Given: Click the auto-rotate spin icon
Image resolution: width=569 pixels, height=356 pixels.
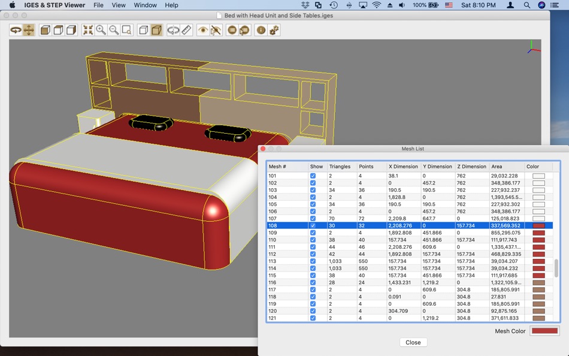Looking at the screenshot, I should pyautogui.click(x=173, y=30).
